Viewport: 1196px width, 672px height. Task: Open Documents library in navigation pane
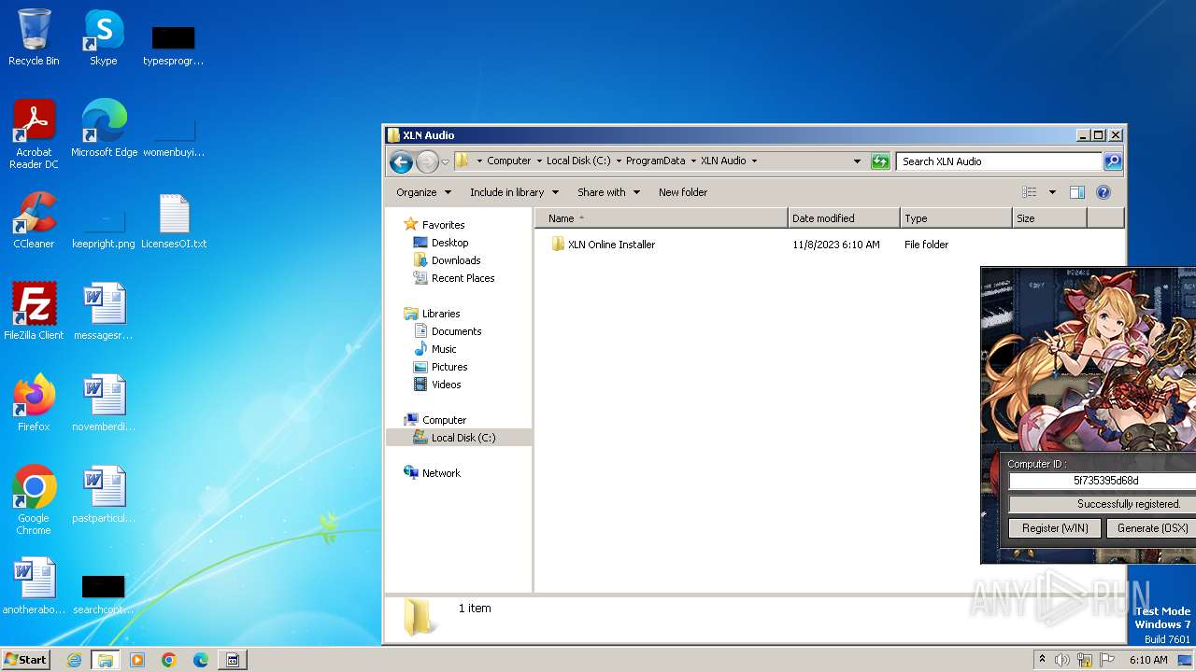pyautogui.click(x=456, y=331)
